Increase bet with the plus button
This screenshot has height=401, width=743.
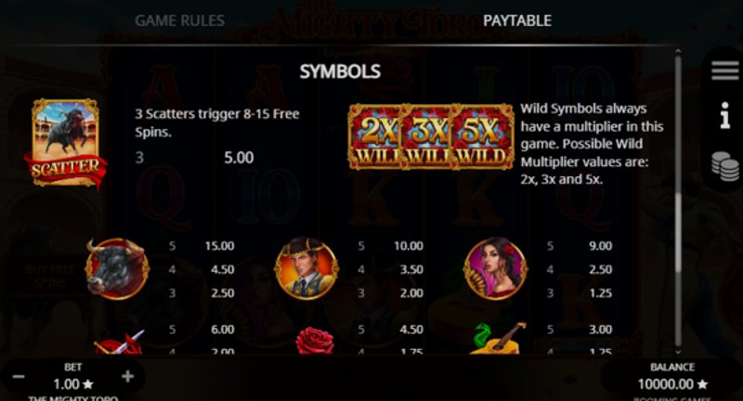pos(127,377)
